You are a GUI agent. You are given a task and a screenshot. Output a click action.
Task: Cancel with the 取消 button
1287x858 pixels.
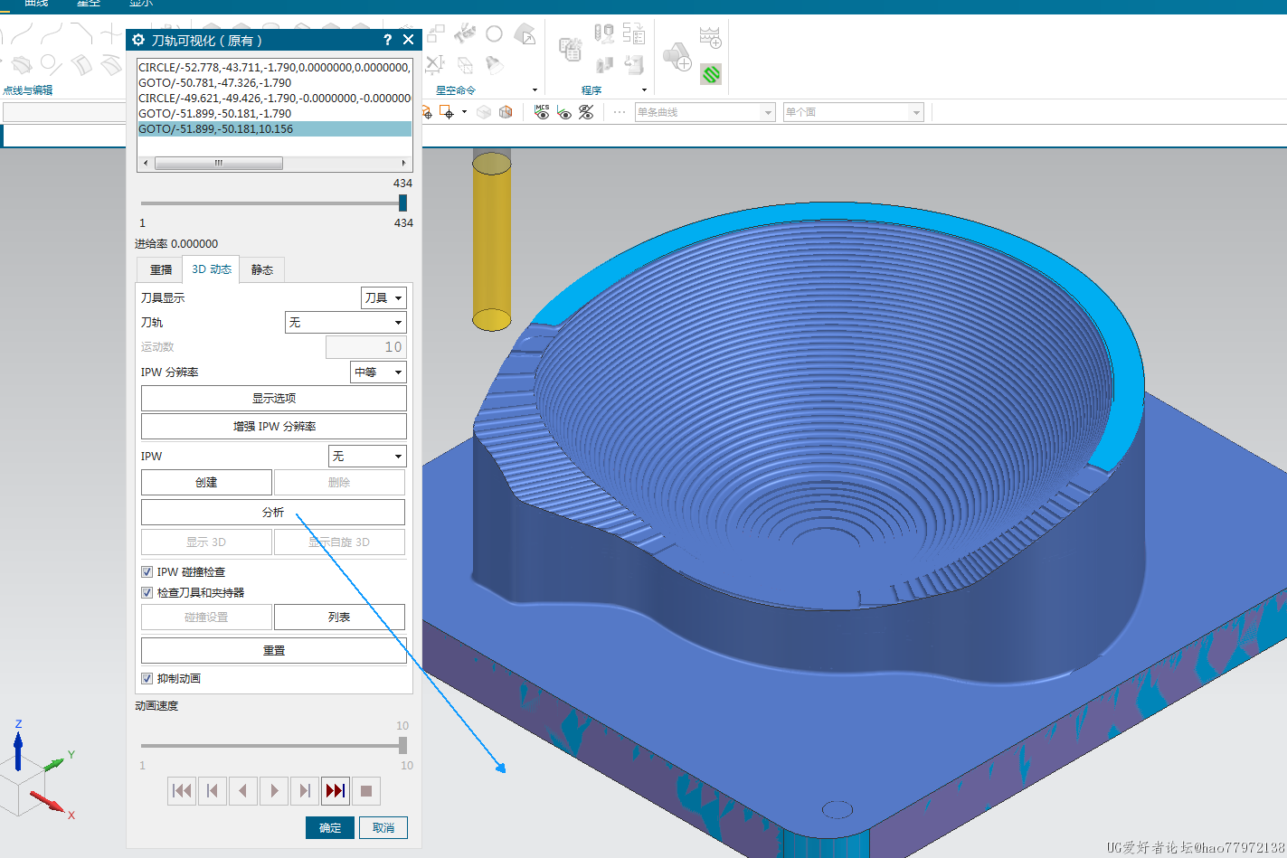click(x=383, y=827)
